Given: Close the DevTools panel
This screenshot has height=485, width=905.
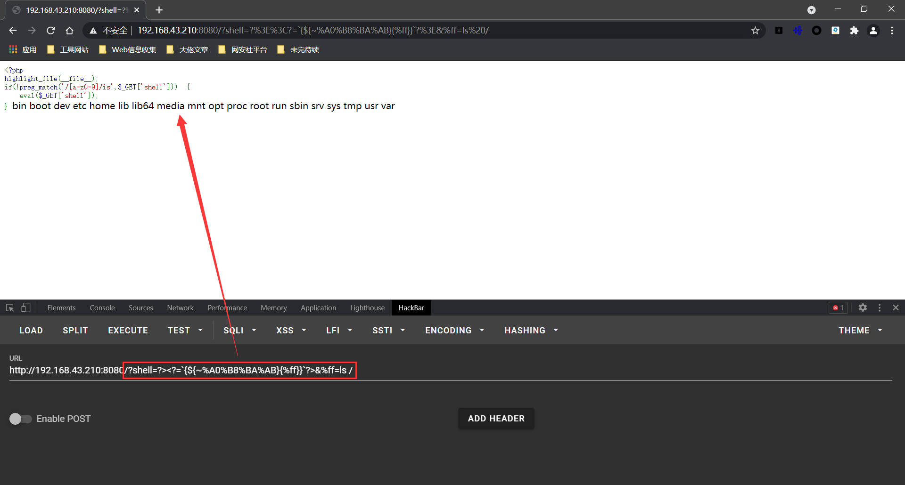Looking at the screenshot, I should [896, 307].
